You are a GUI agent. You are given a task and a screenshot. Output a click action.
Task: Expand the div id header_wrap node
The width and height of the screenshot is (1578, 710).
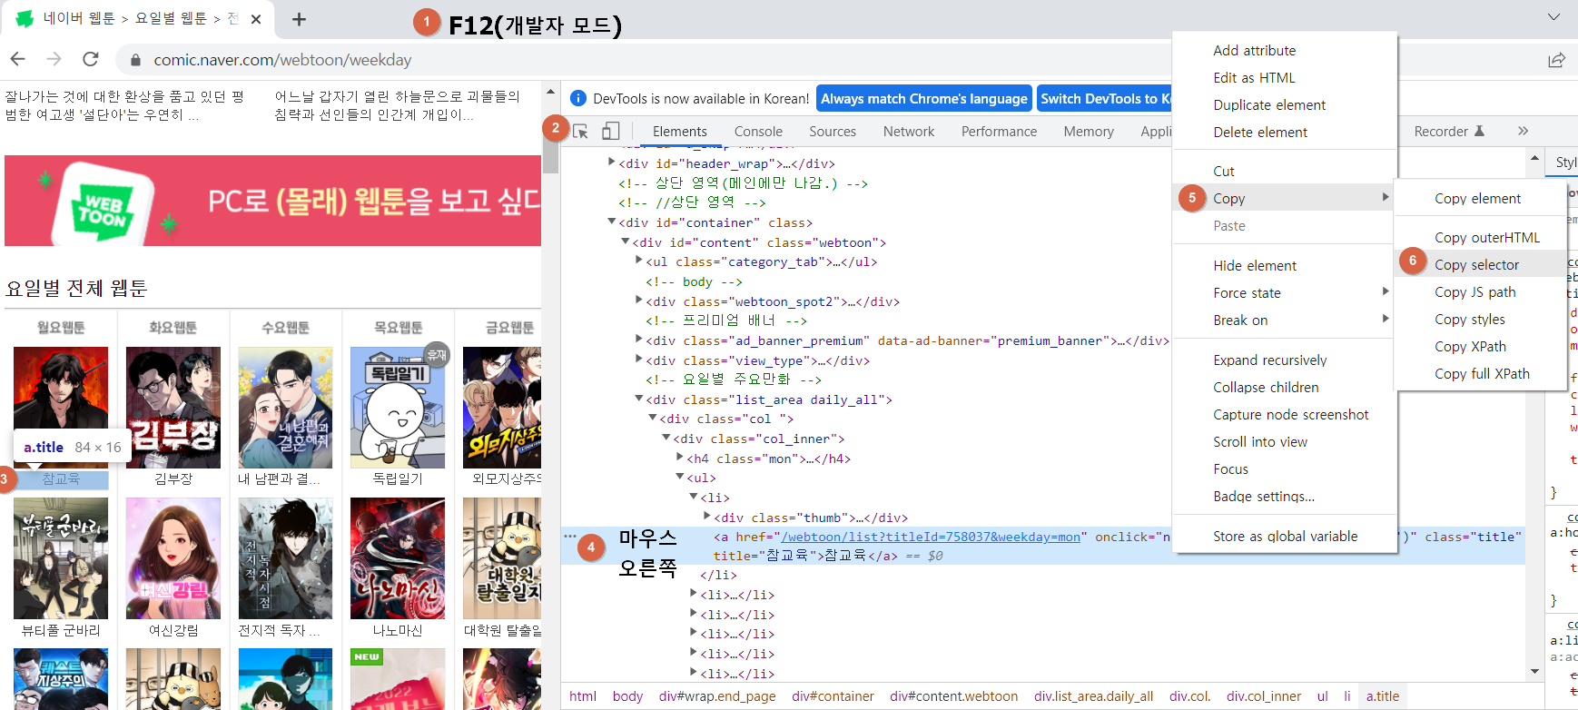tap(611, 163)
